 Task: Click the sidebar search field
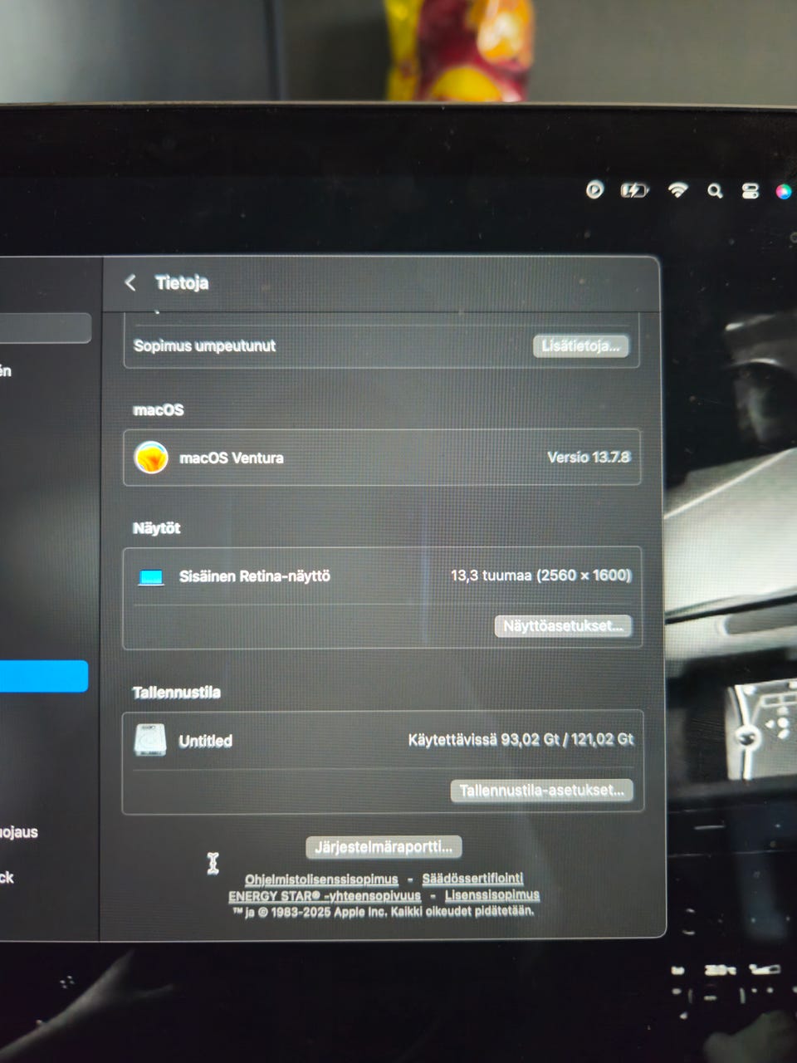point(45,328)
